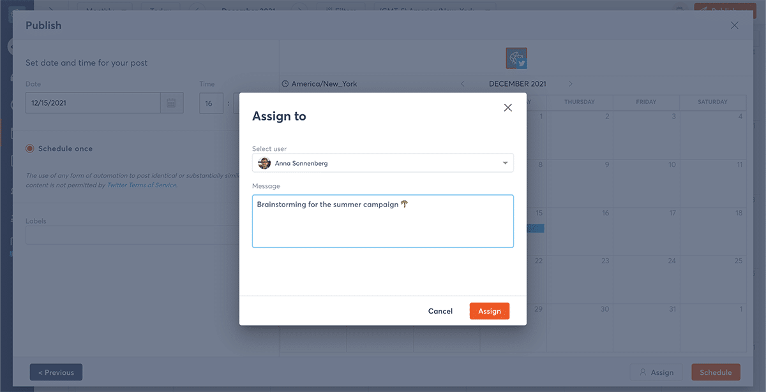Close the Publish panel
This screenshot has height=392, width=766.
[734, 25]
